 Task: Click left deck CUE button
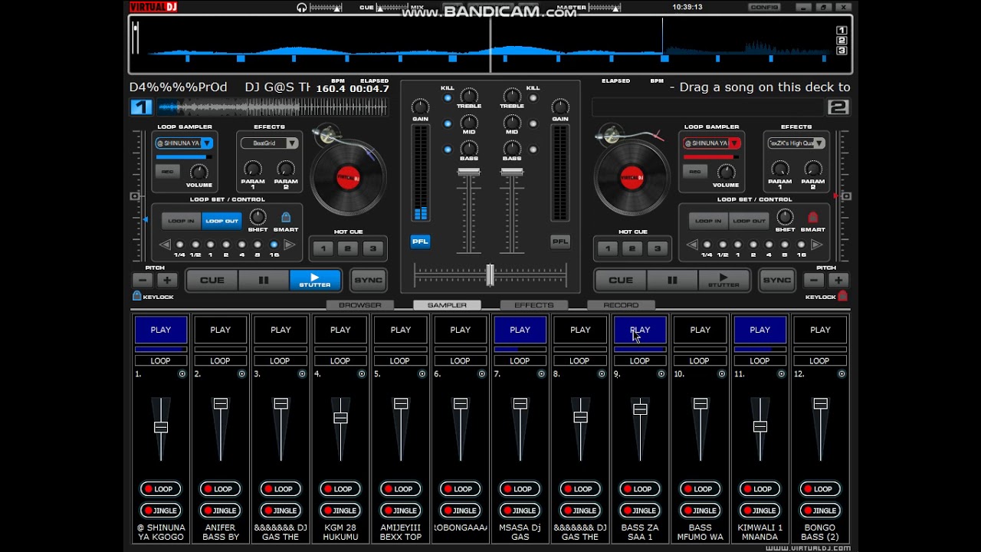[x=212, y=280]
